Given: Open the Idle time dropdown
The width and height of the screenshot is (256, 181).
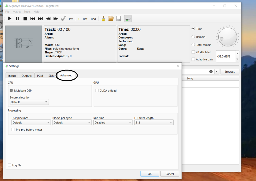Looking at the screenshot, I should 113,122.
